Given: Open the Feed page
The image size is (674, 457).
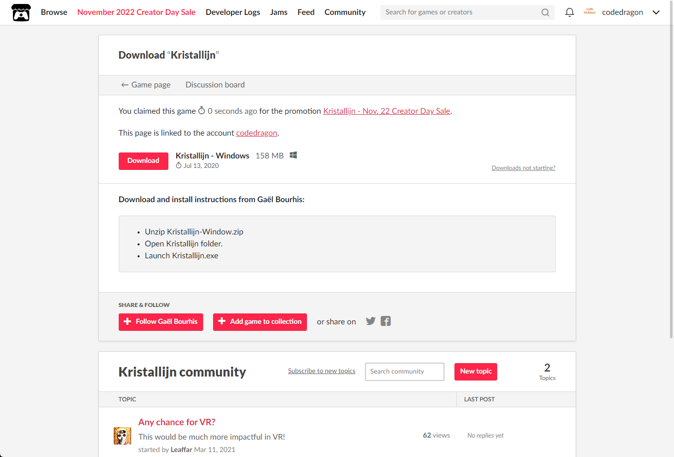Looking at the screenshot, I should 306,12.
